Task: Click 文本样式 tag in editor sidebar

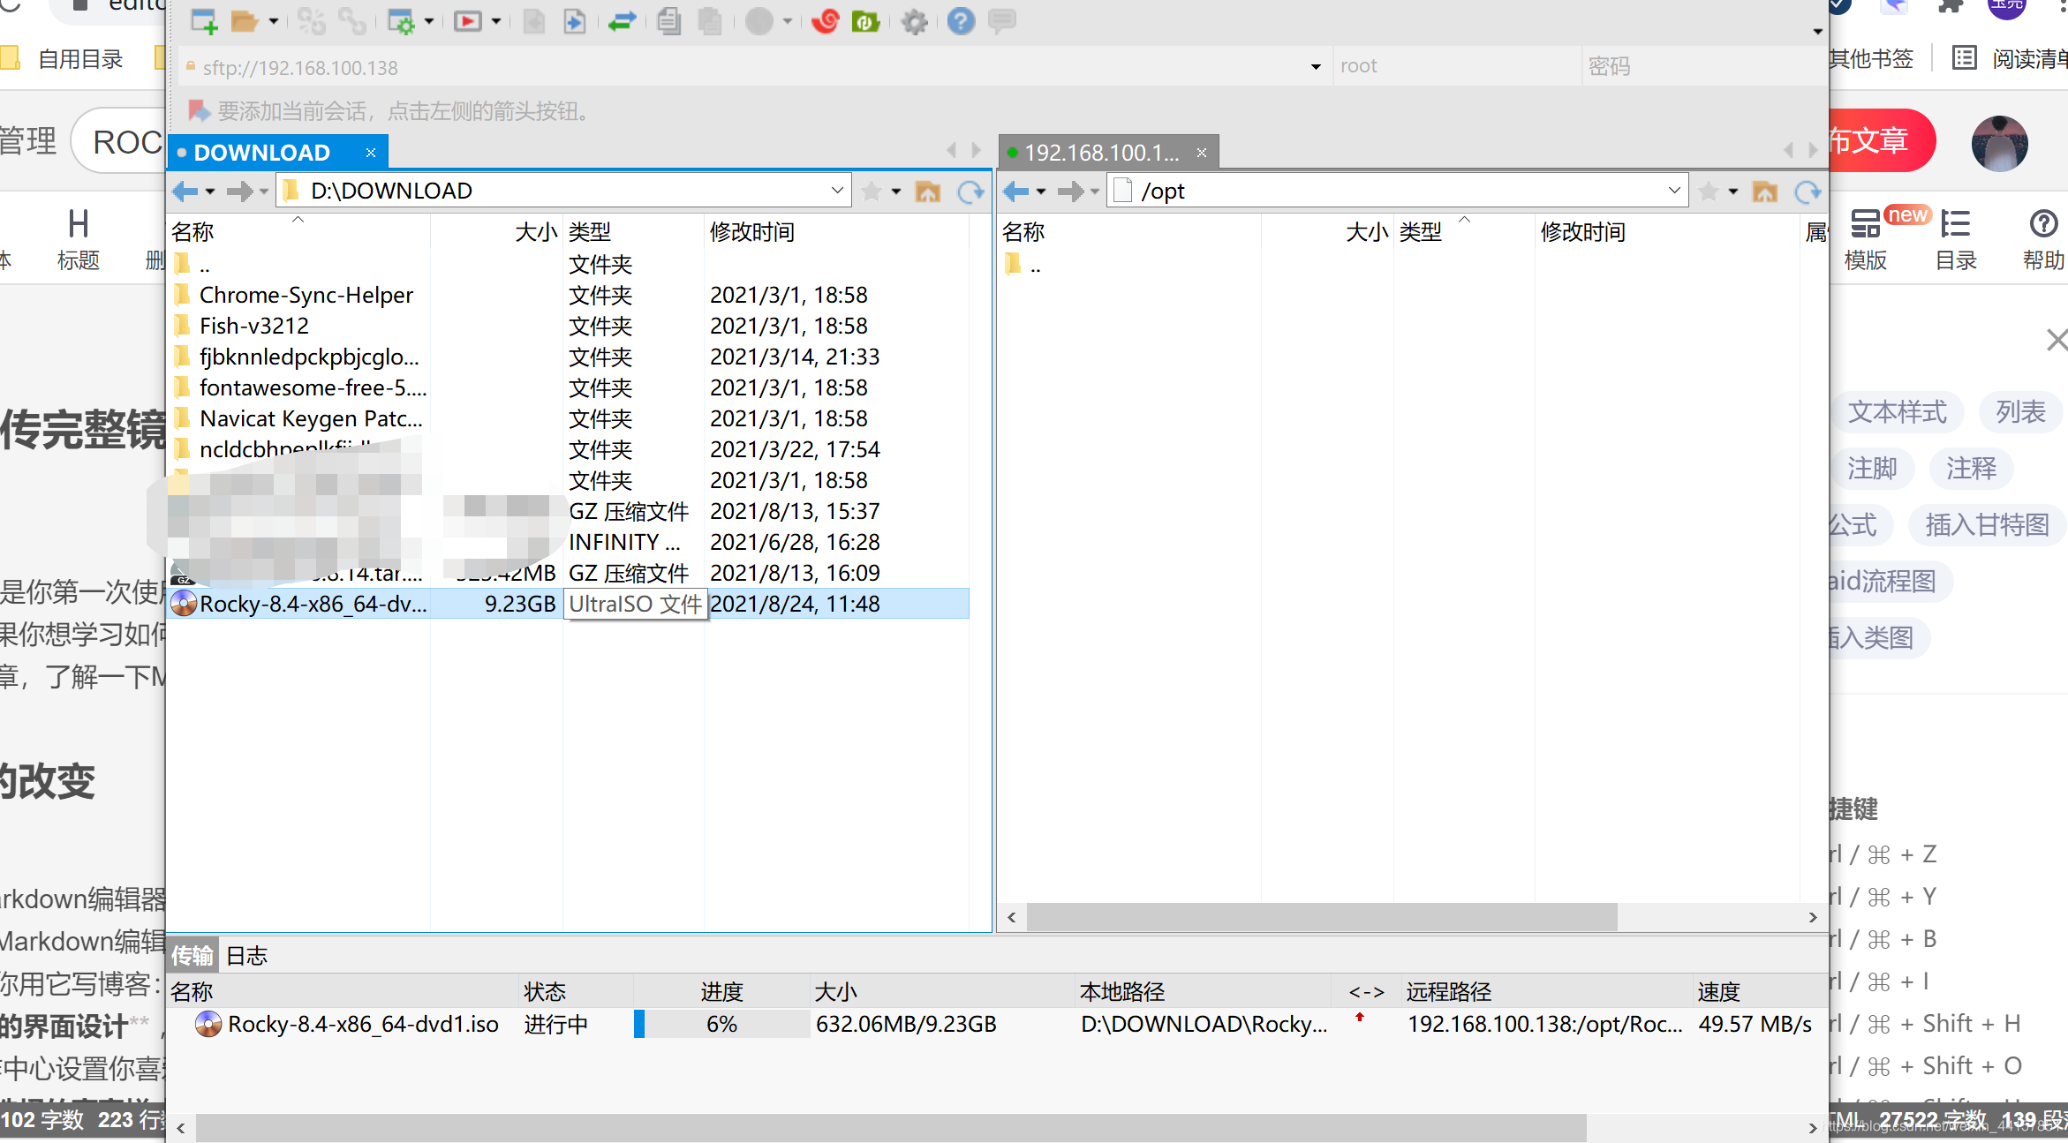Action: [x=1897, y=412]
